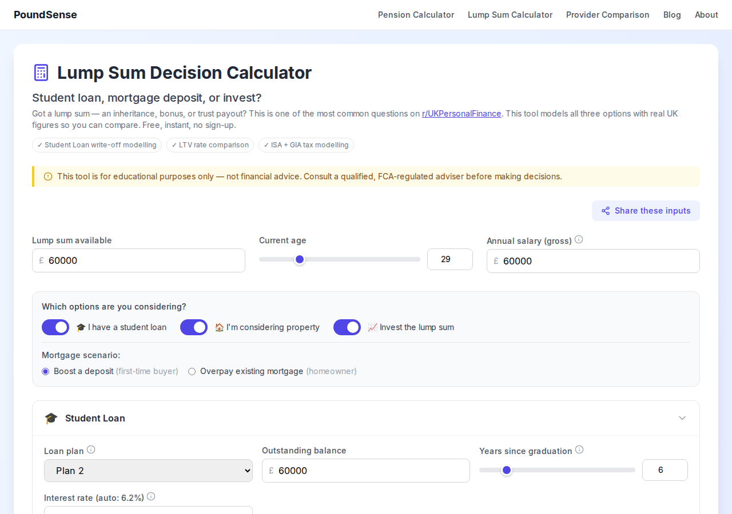This screenshot has height=514, width=732.
Task: Click the info icon beside Loan plan
Action: pos(91,449)
